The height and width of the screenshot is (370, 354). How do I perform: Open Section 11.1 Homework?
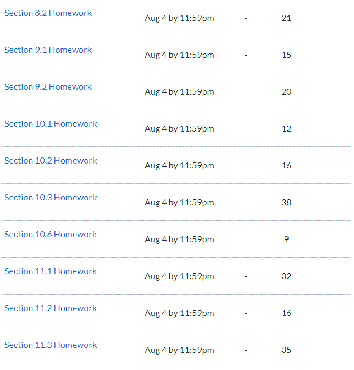(x=51, y=271)
